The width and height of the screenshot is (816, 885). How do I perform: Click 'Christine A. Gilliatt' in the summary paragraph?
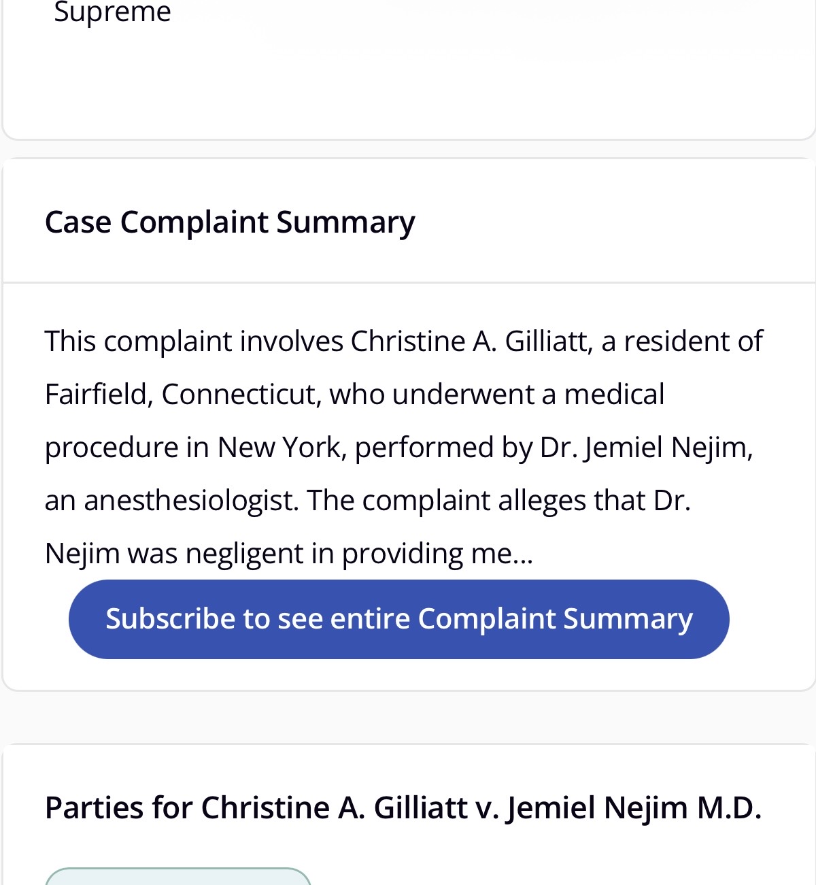469,341
